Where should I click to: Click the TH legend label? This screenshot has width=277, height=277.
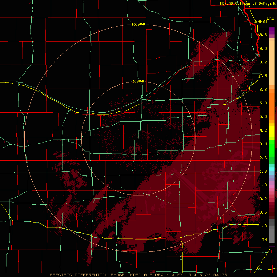(x=264, y=240)
